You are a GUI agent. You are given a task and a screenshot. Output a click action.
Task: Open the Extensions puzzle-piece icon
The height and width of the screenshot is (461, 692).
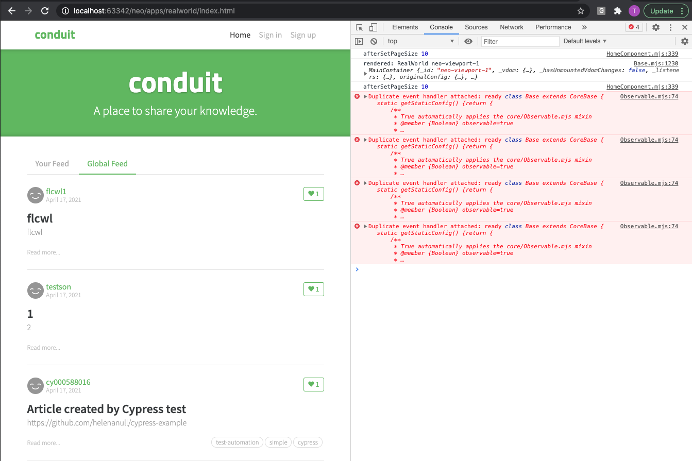617,11
